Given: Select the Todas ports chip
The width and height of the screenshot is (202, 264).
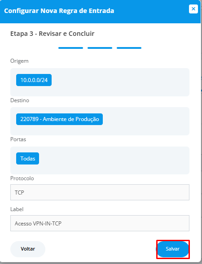Looking at the screenshot, I should (x=28, y=158).
